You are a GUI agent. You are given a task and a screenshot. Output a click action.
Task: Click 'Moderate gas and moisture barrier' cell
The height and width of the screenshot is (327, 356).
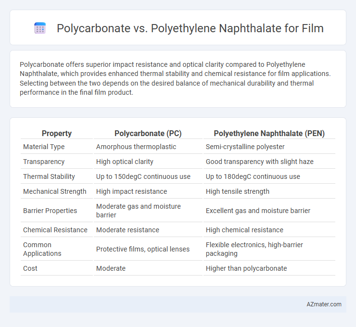[x=139, y=211]
